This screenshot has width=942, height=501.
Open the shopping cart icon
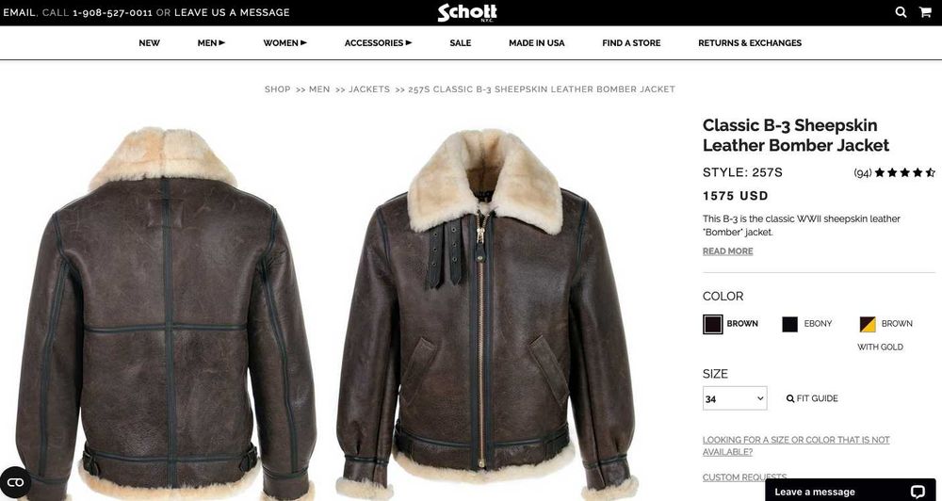click(x=925, y=12)
